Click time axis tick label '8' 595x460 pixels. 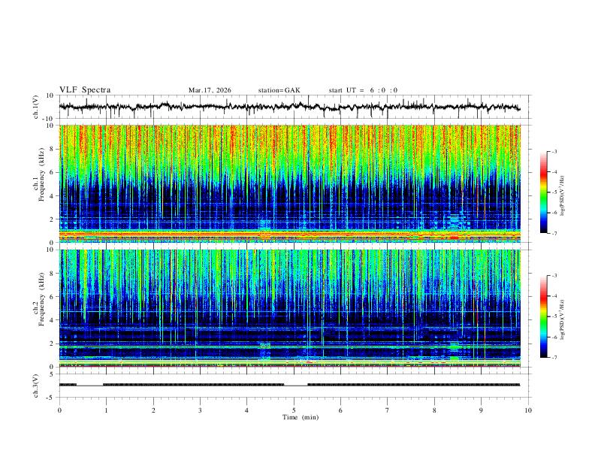pos(434,410)
